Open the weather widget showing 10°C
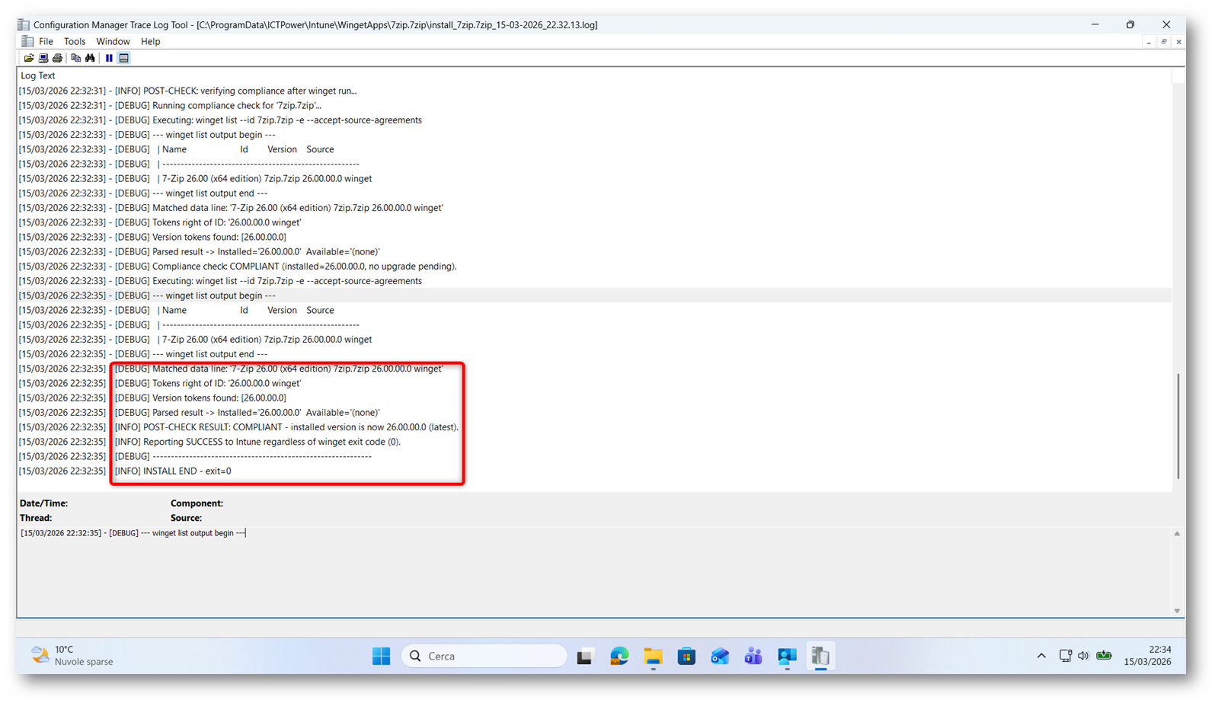The width and height of the screenshot is (1218, 706). coord(72,656)
